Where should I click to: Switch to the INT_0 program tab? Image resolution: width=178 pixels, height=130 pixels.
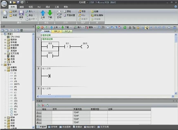pos(67,31)
